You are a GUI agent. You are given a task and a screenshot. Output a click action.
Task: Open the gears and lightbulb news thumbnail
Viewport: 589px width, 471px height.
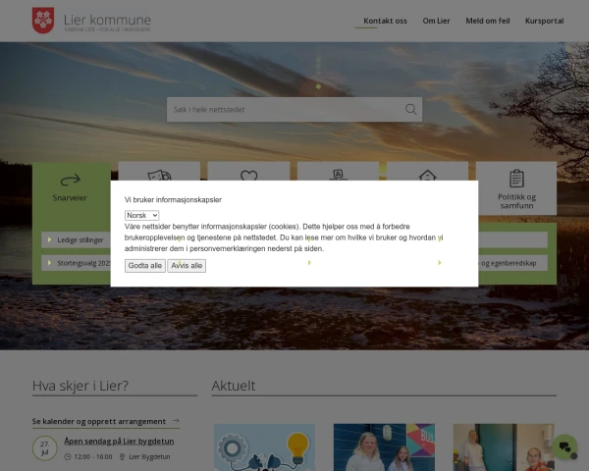pos(264,447)
